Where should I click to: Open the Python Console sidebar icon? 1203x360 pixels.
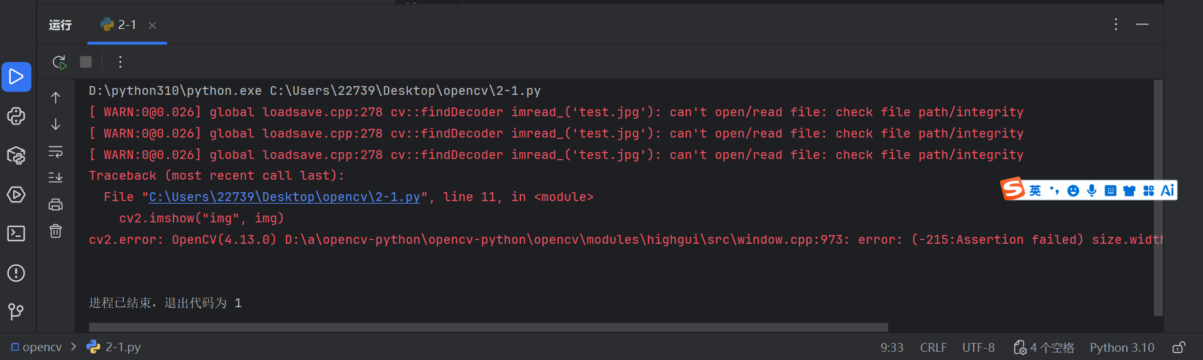click(x=16, y=116)
